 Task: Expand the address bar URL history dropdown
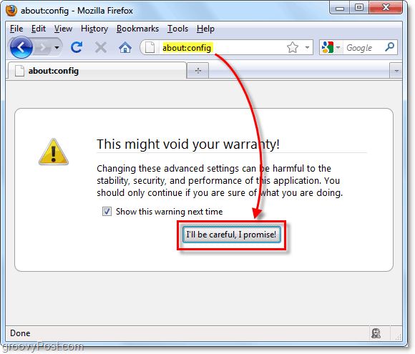pyautogui.click(x=307, y=48)
